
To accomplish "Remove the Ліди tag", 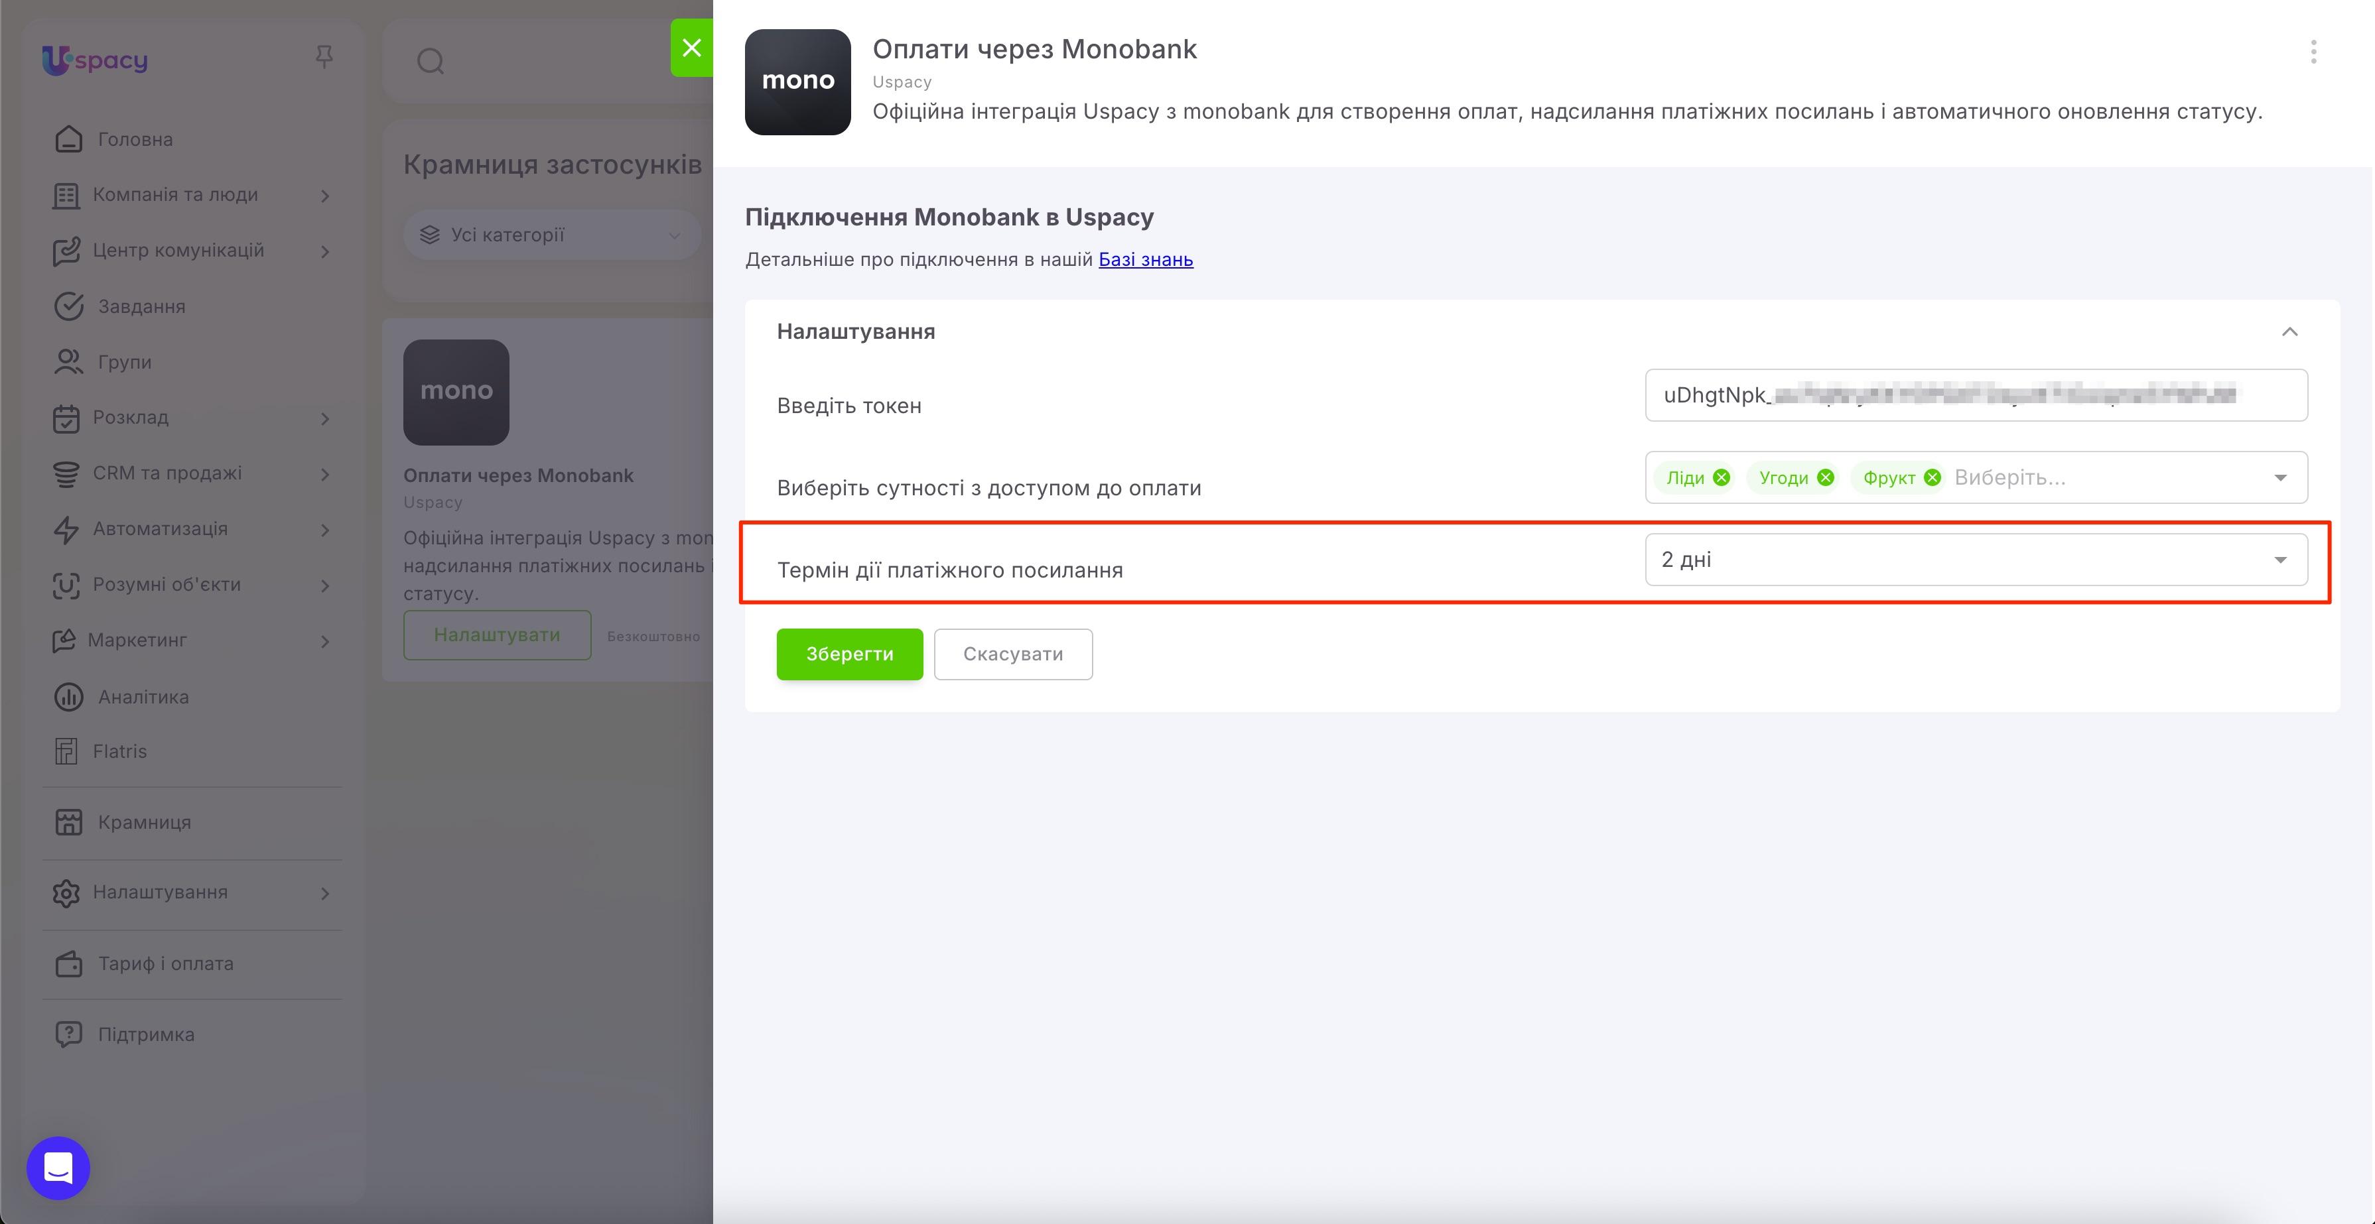I will (x=1722, y=477).
